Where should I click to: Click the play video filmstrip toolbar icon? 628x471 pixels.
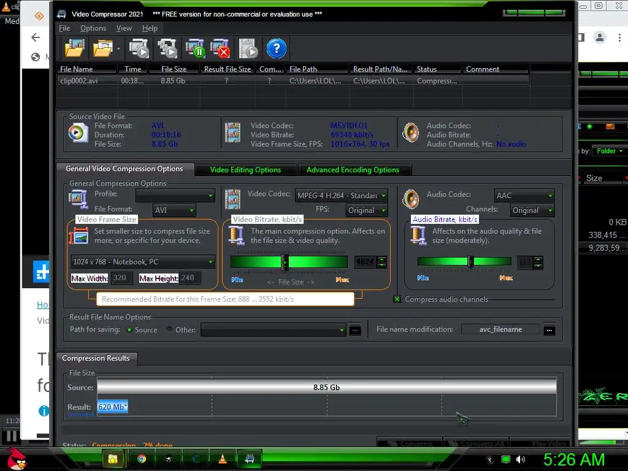pos(248,48)
